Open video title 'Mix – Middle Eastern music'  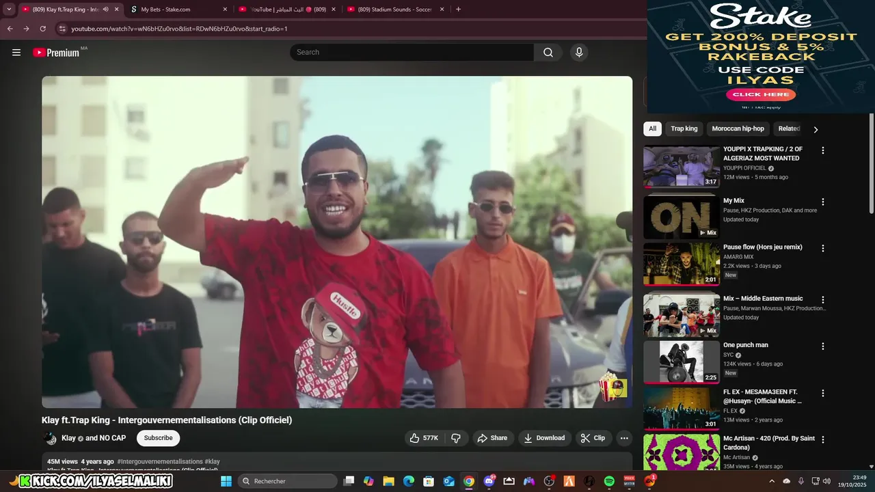(x=763, y=299)
